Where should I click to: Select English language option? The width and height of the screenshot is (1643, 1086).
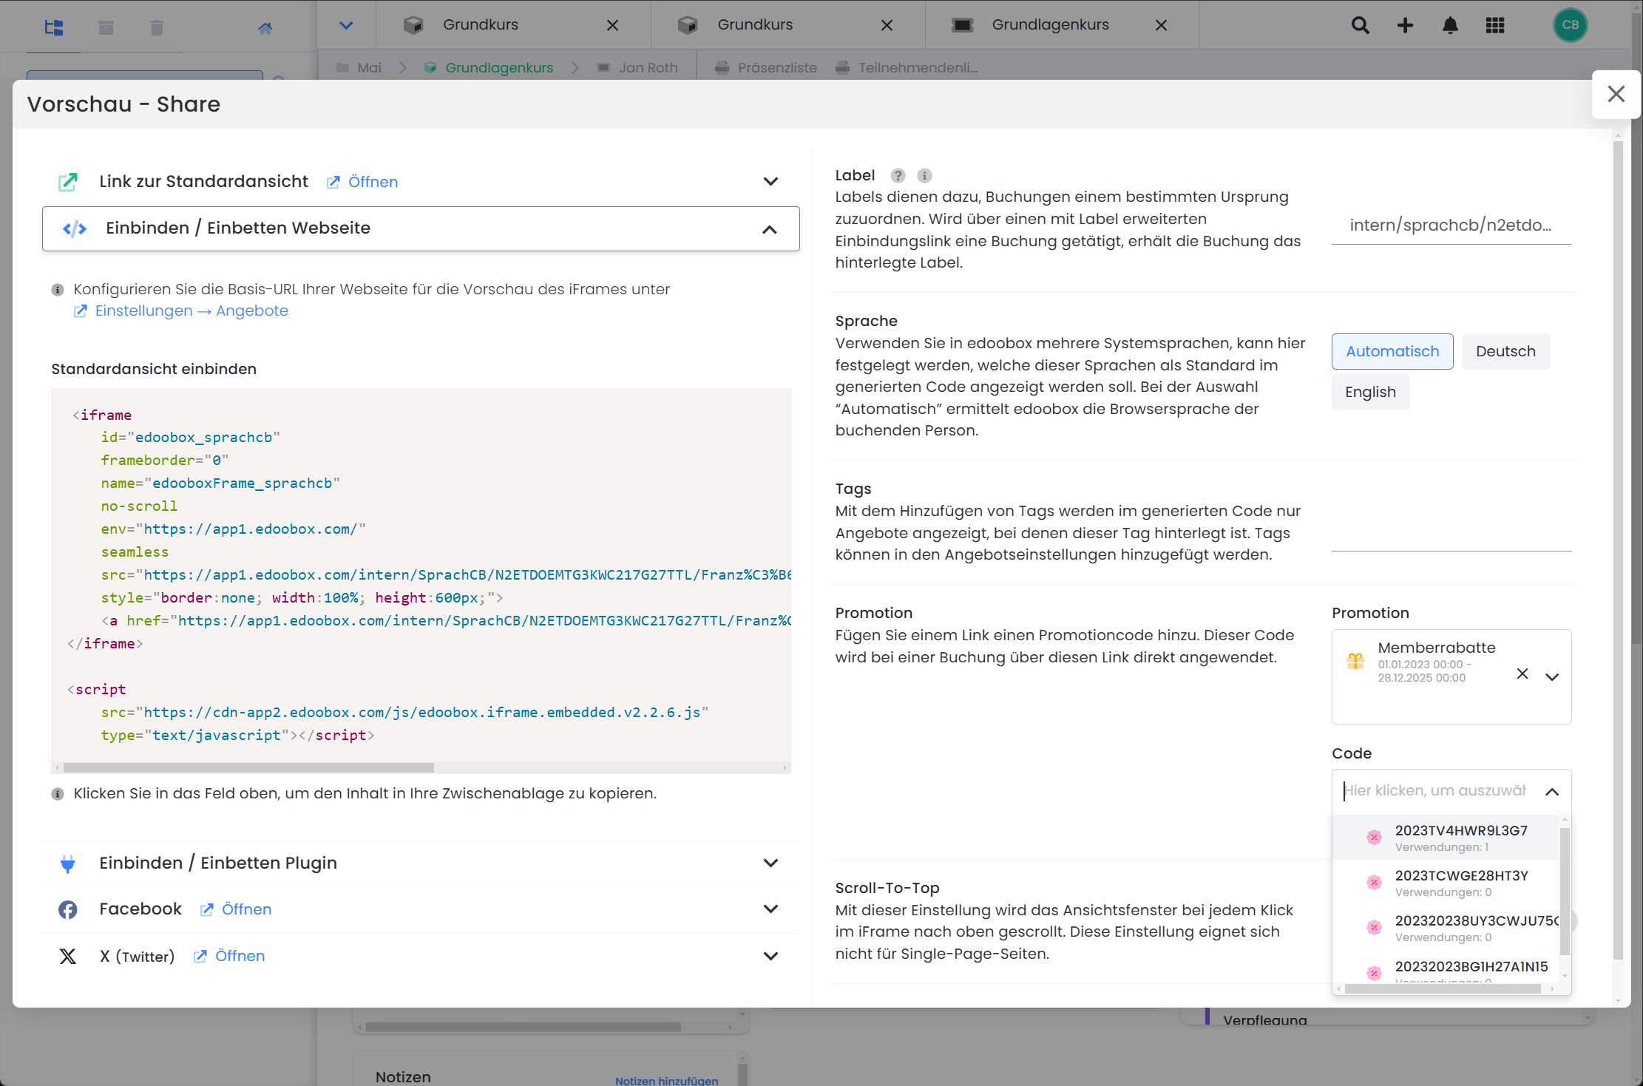1370,392
